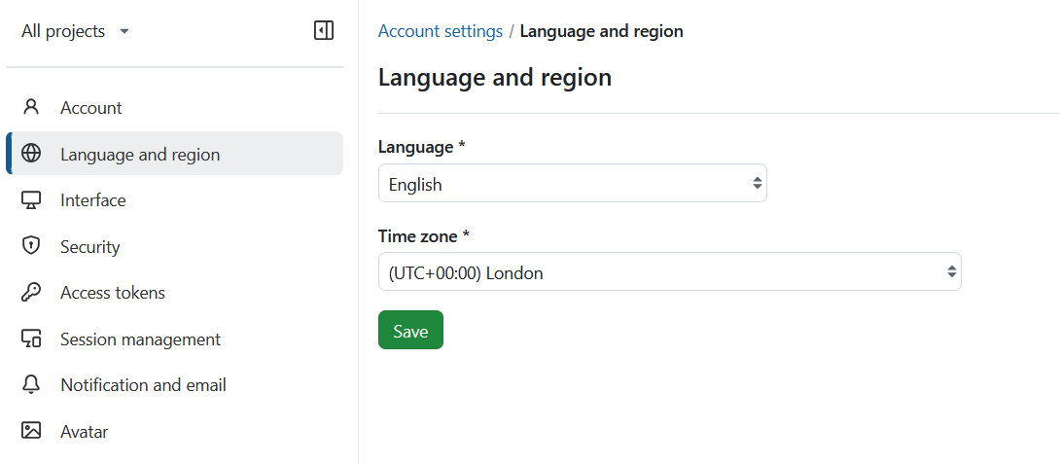Click the Account person icon
This screenshot has height=464, width=1060.
31,107
